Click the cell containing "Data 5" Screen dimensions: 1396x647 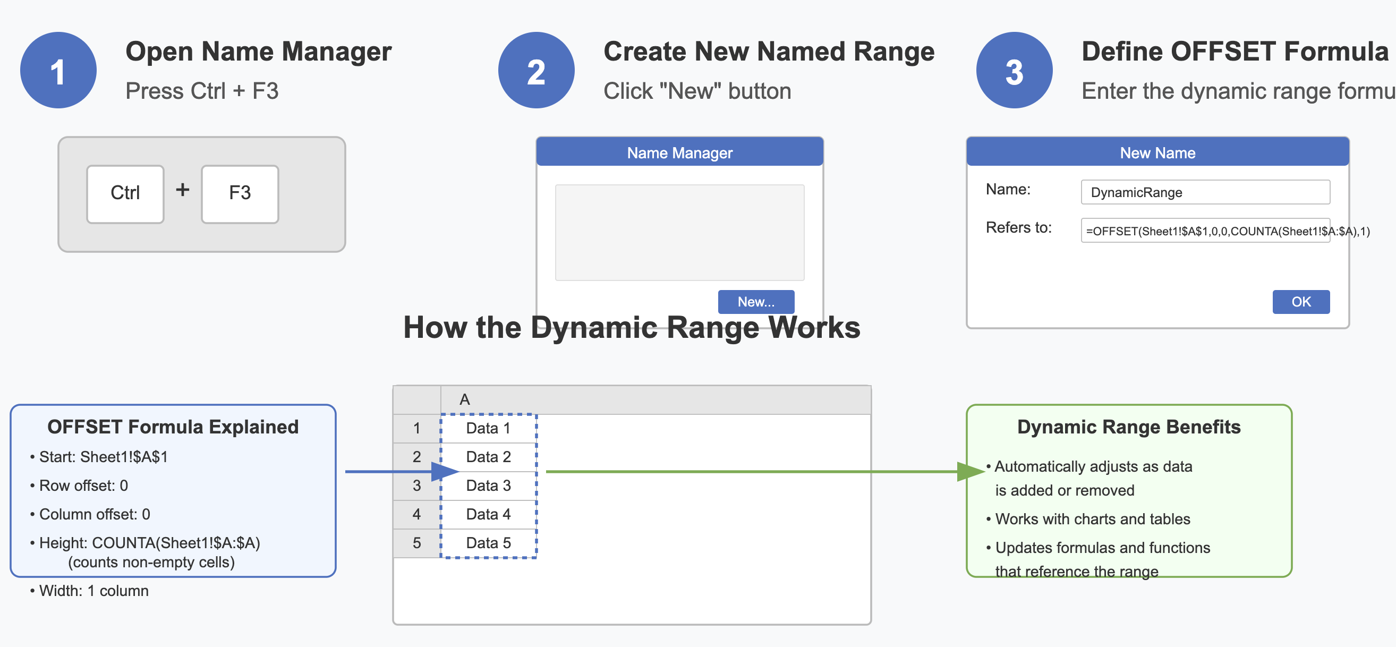(x=488, y=543)
